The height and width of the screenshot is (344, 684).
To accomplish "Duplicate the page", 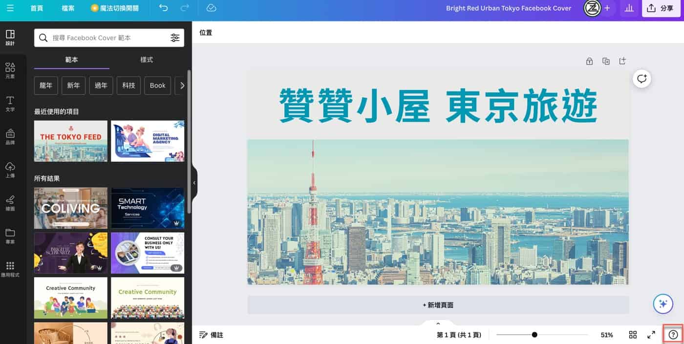I will (606, 61).
